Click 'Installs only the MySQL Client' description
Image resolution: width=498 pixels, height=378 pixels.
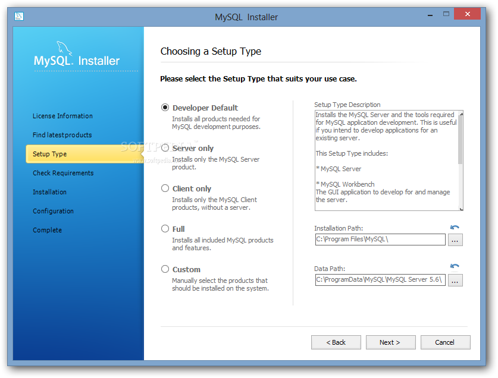pos(214,200)
